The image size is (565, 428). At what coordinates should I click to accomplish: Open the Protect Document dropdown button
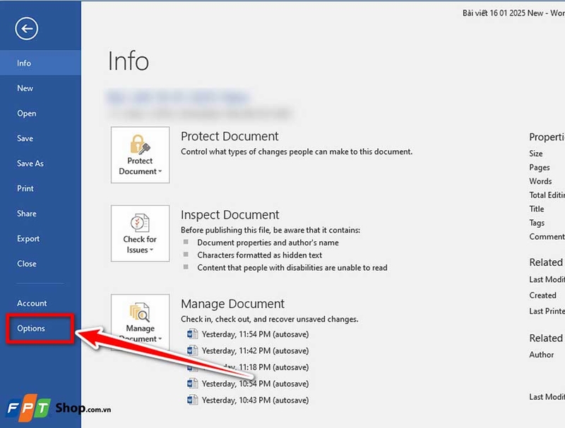point(140,154)
